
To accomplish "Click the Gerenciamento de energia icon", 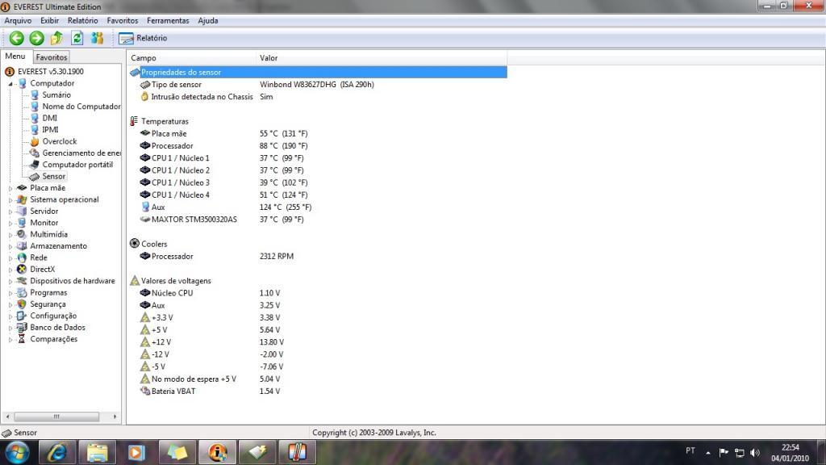I will 35,153.
